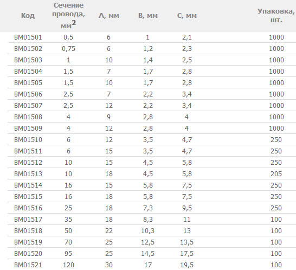The image size is (296, 270).
Task: Click the 10,3 value in BM01518 row
Action: point(148,231)
